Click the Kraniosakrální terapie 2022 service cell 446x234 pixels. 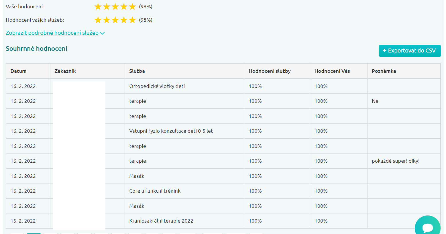click(161, 221)
